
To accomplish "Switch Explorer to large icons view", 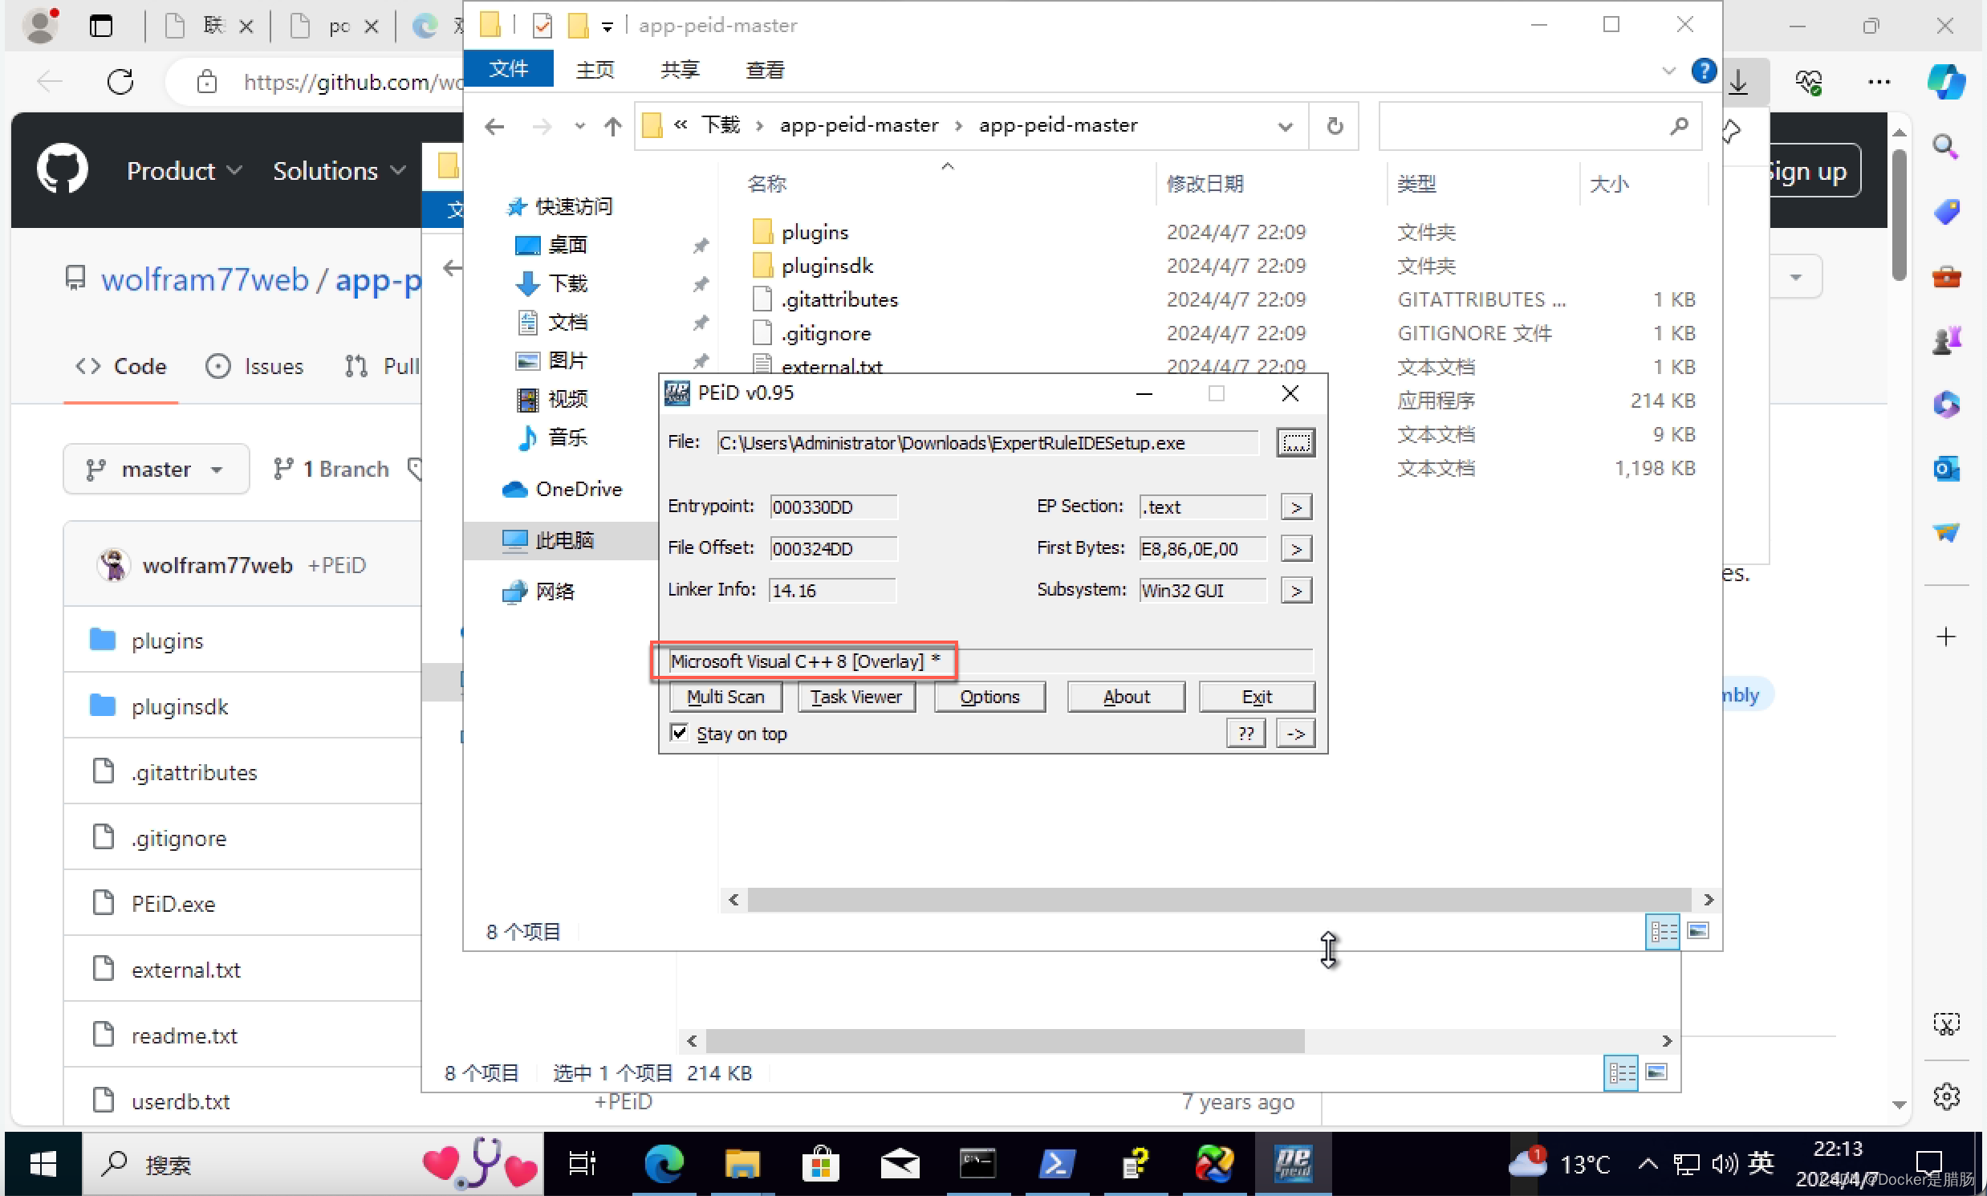I will pyautogui.click(x=1697, y=932).
